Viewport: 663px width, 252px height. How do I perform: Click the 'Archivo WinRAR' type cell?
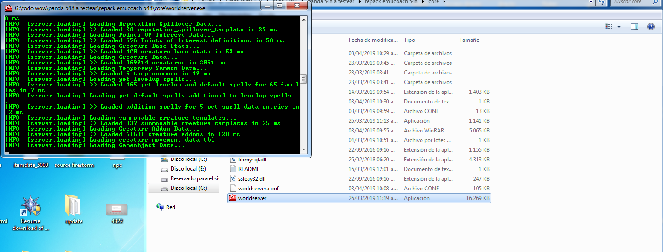coord(424,131)
